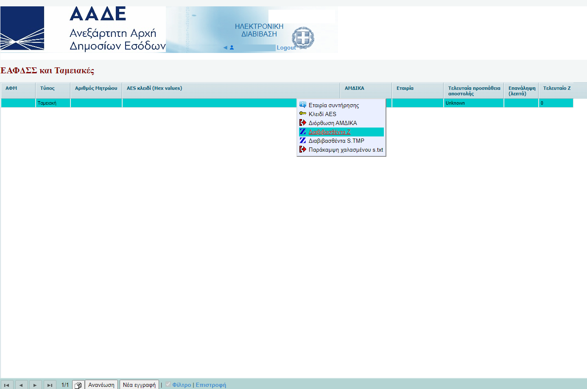Click the user profile icon in header
This screenshot has height=389, width=587.
pos(232,47)
